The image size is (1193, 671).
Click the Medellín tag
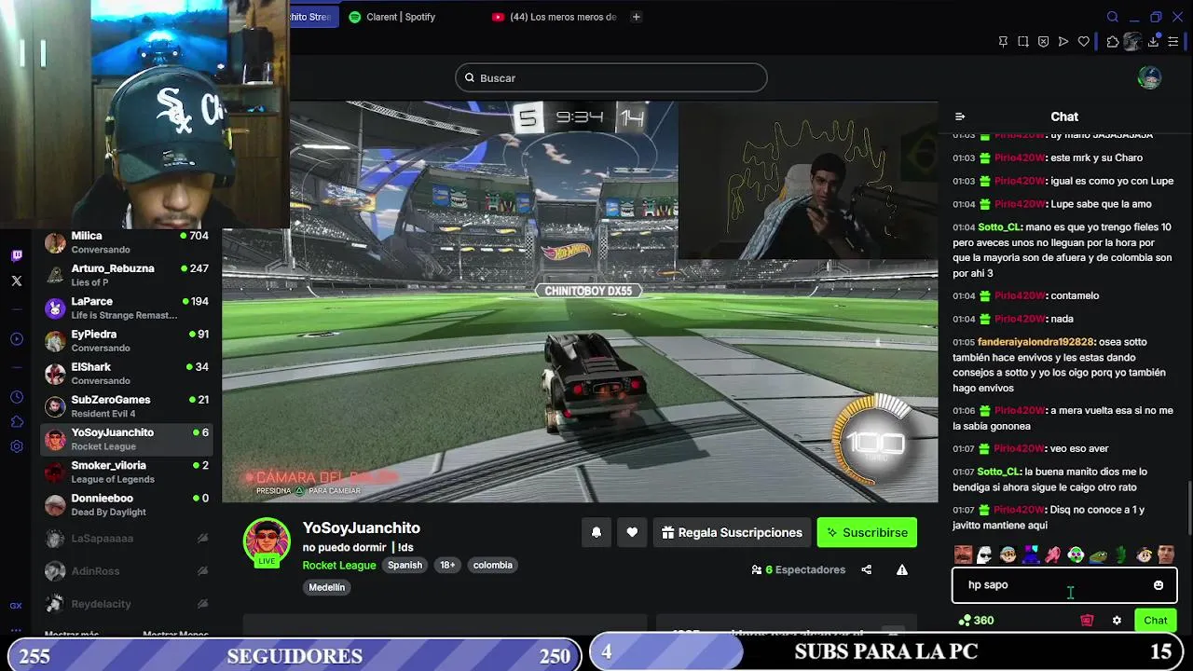[327, 587]
